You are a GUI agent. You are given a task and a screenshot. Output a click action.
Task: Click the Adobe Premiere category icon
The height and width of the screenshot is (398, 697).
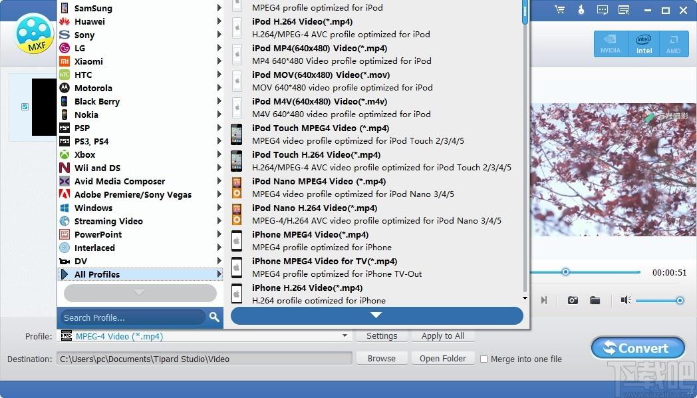pyautogui.click(x=65, y=194)
